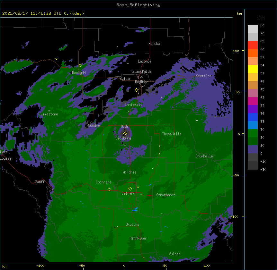
Task: Click the blue echo patch south of Calgary
Action: (x=135, y=209)
